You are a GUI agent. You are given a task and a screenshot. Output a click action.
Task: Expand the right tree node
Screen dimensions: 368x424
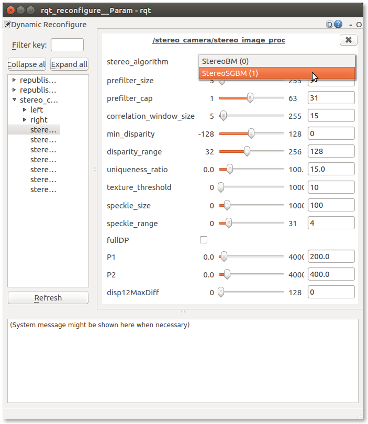click(25, 120)
